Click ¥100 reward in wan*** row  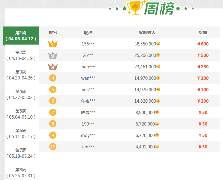pos(203,78)
